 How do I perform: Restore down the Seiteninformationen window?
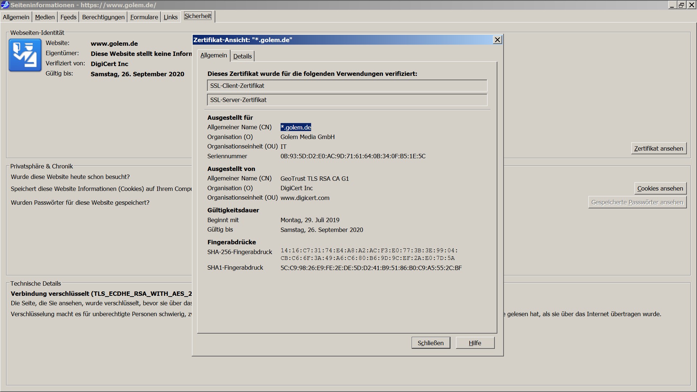pos(681,5)
